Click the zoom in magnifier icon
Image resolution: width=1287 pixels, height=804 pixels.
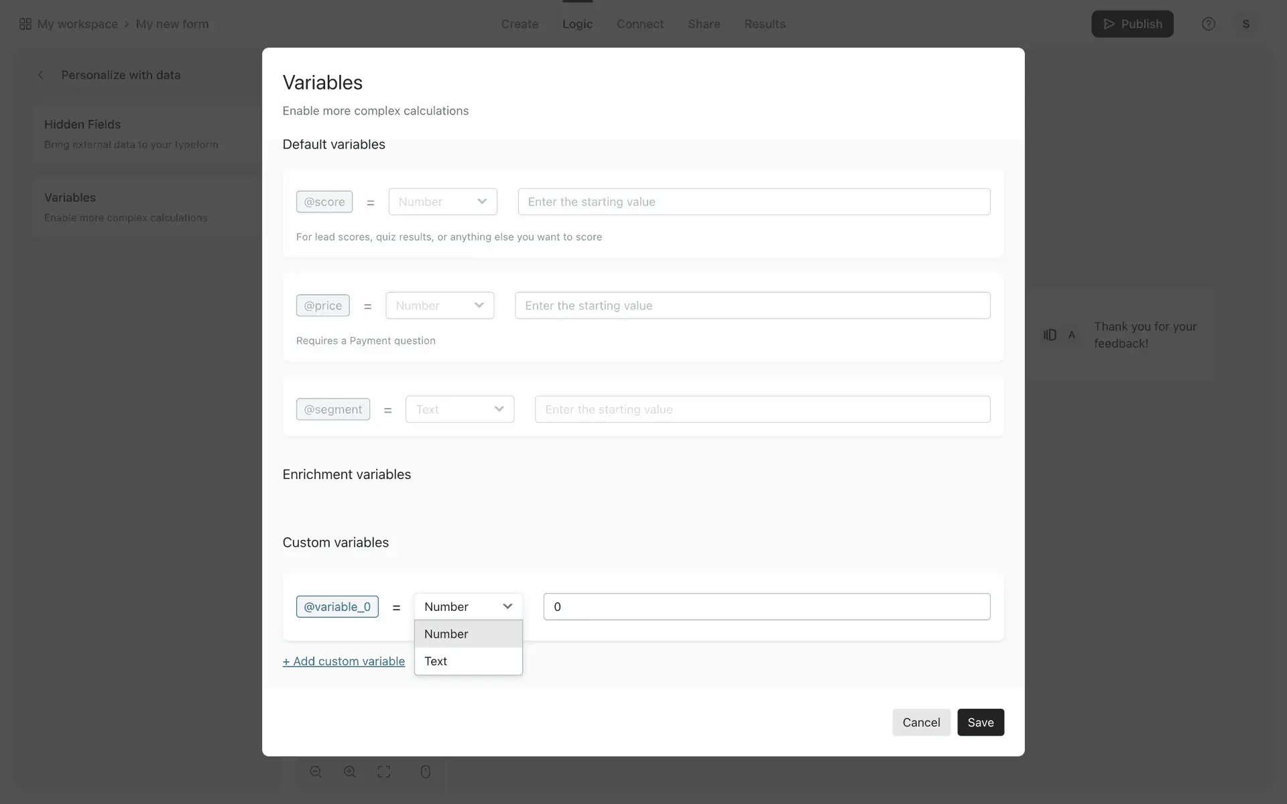(x=350, y=772)
